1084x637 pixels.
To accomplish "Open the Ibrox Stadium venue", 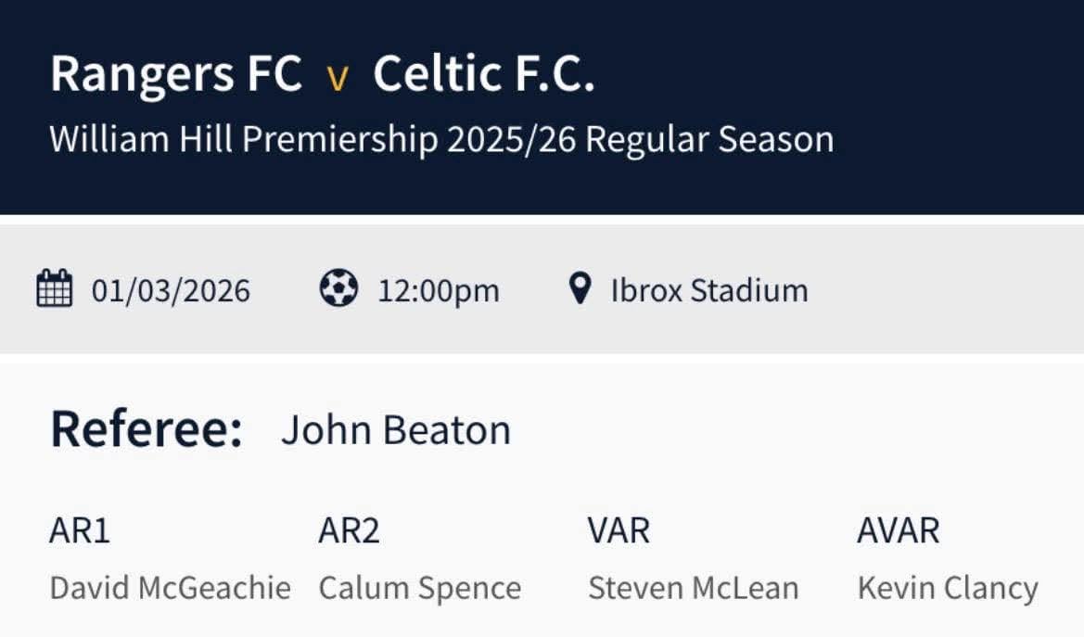I will tap(709, 291).
